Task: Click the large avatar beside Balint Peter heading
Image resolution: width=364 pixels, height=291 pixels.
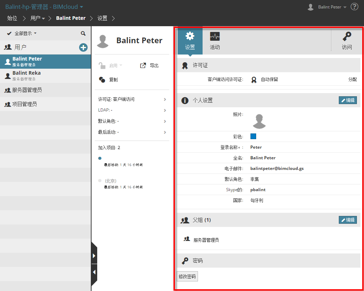Action: pos(103,41)
